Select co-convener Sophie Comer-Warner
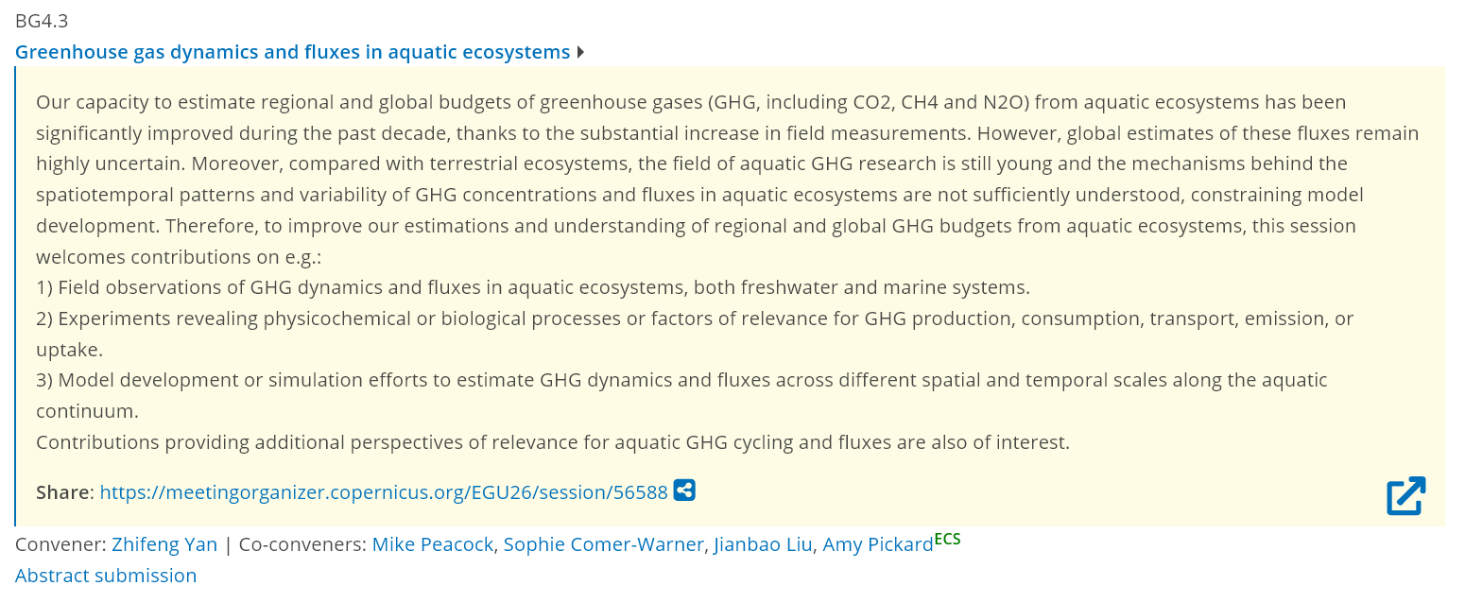 pos(603,544)
